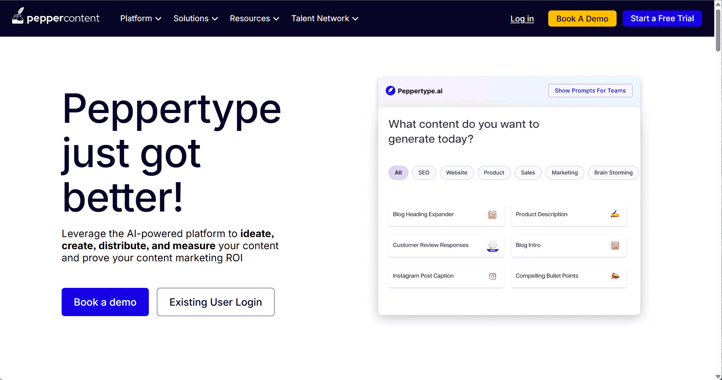Image resolution: width=722 pixels, height=380 pixels.
Task: Click the Existing User Login button
Action: pos(215,302)
